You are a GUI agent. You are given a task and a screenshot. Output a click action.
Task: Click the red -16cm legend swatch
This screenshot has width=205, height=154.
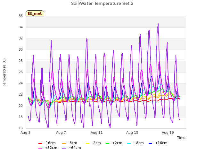(x=40, y=143)
